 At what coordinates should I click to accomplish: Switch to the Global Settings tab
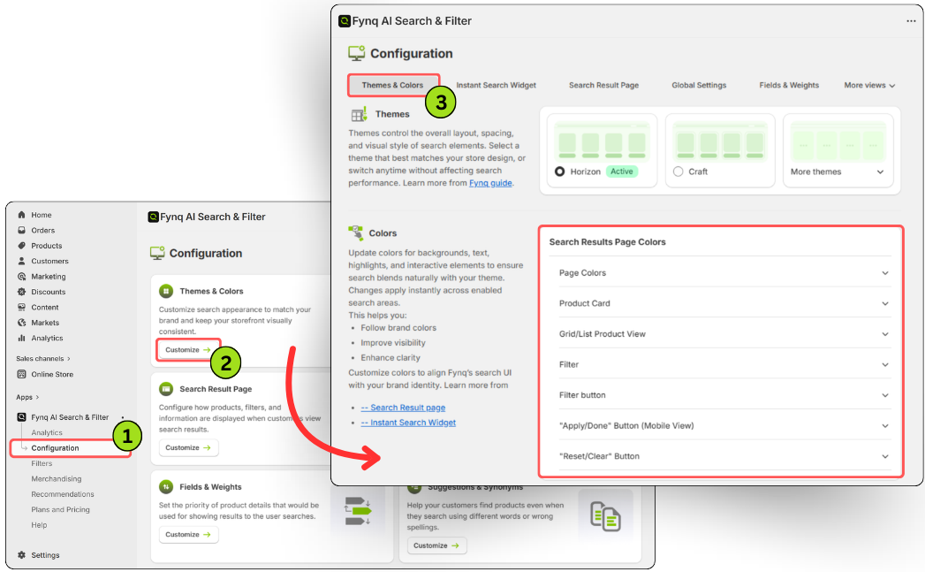coord(699,85)
